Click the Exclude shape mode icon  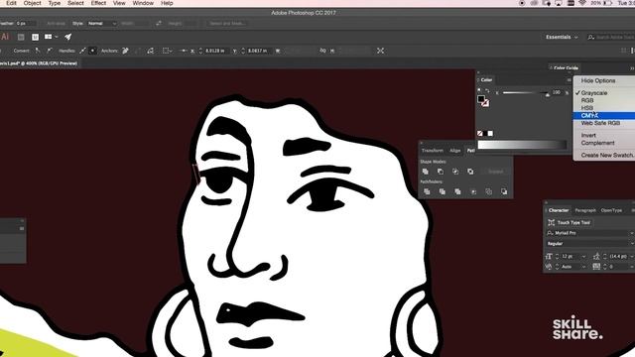point(470,172)
